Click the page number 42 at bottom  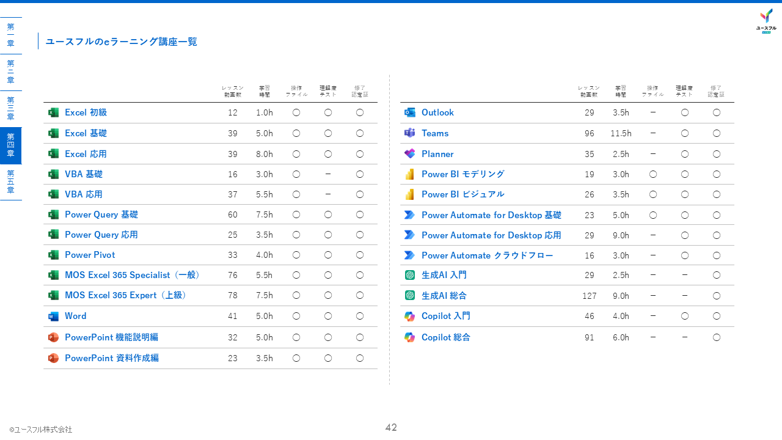click(x=391, y=428)
